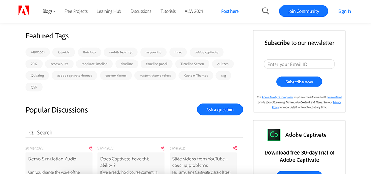
Task: Click Download free 30-day trial heading
Action: click(299, 156)
